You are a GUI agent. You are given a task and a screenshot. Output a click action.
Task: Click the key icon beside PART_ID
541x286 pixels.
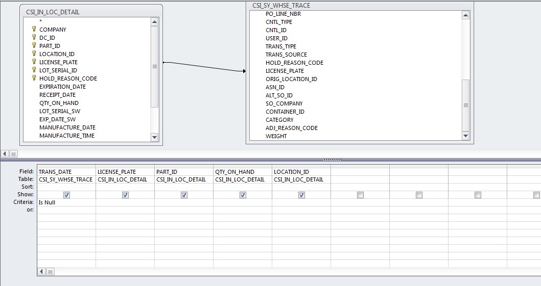pyautogui.click(x=34, y=46)
